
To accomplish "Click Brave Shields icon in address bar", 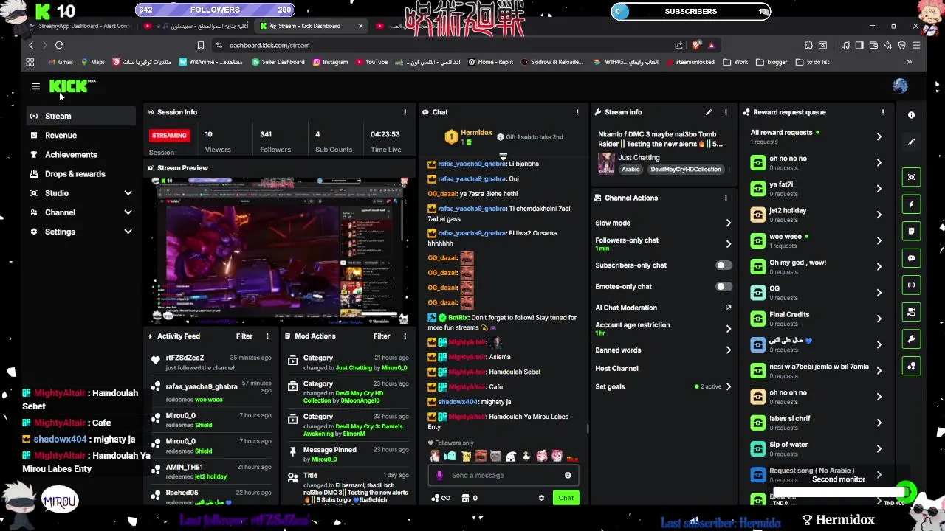I will [x=695, y=45].
